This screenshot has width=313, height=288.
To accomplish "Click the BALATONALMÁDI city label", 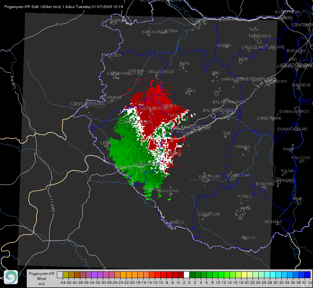I will 229,102.
